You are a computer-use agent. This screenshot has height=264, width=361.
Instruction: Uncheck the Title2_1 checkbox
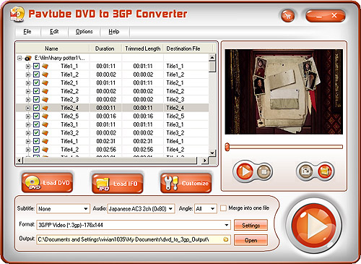click(36, 82)
